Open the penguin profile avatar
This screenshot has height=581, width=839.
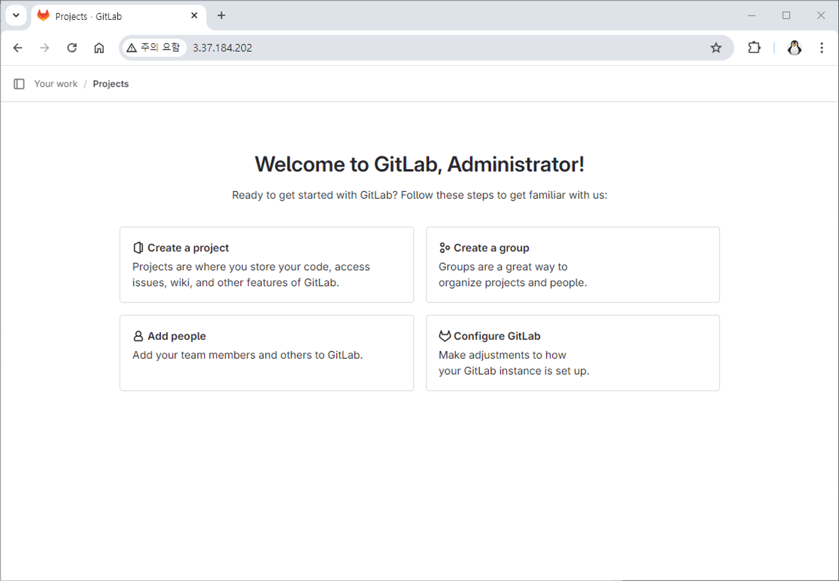click(x=794, y=48)
